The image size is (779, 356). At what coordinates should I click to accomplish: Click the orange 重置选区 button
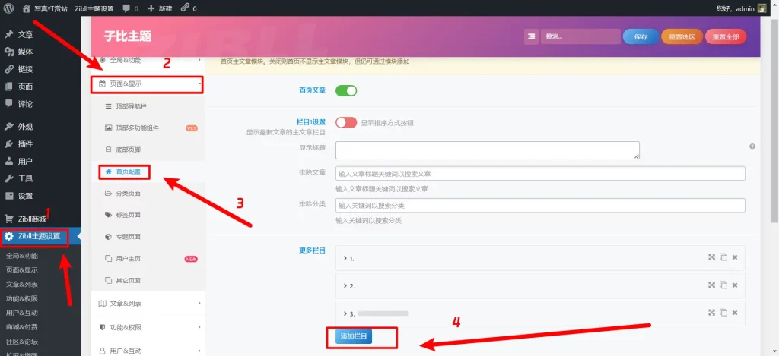point(682,36)
